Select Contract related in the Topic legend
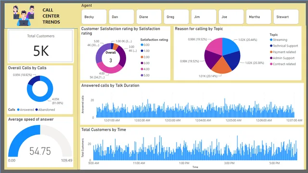The width and height of the screenshot is (308, 173). point(282,64)
